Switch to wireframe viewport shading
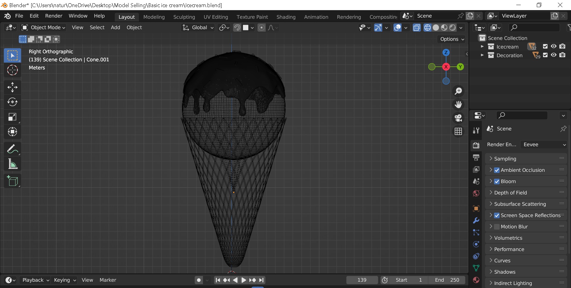Image resolution: width=571 pixels, height=288 pixels. (427, 28)
